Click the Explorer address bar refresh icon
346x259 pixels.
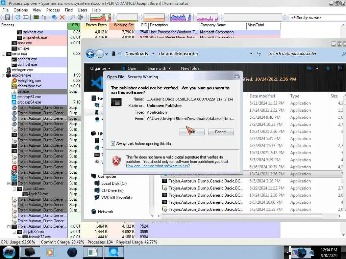259,54
